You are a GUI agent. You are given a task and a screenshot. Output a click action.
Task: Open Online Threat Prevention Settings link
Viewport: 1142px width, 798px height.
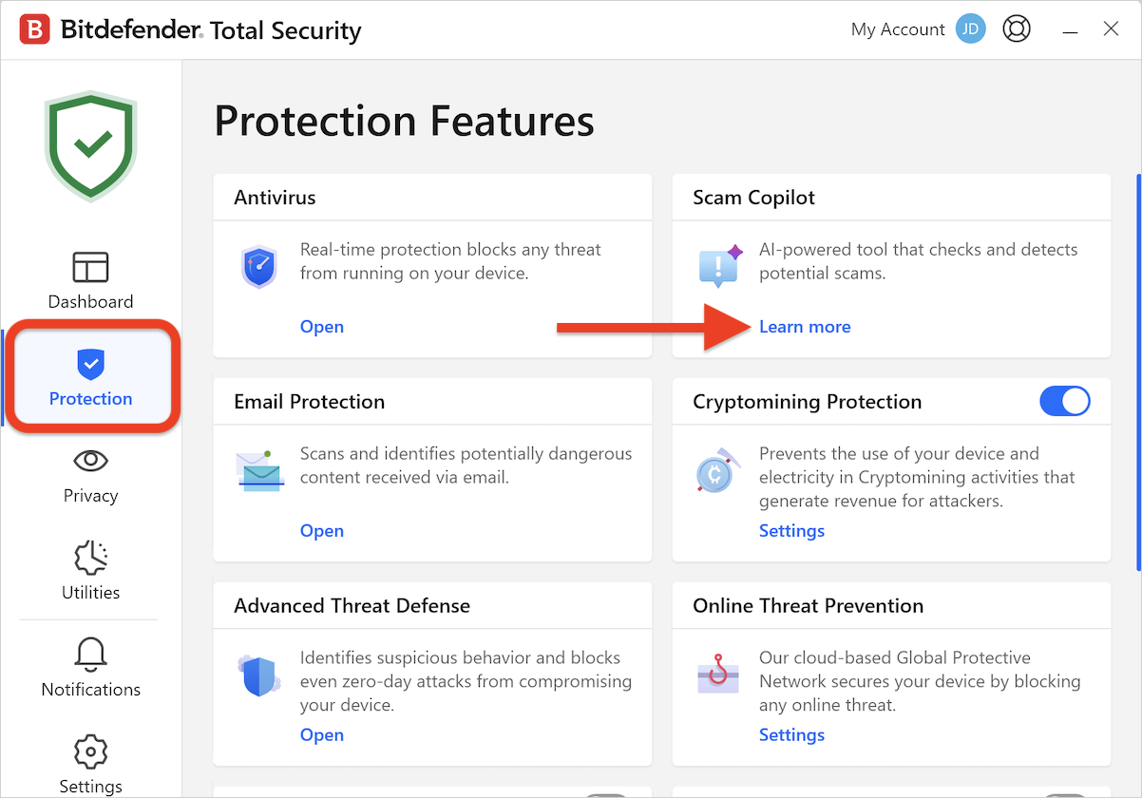[791, 735]
